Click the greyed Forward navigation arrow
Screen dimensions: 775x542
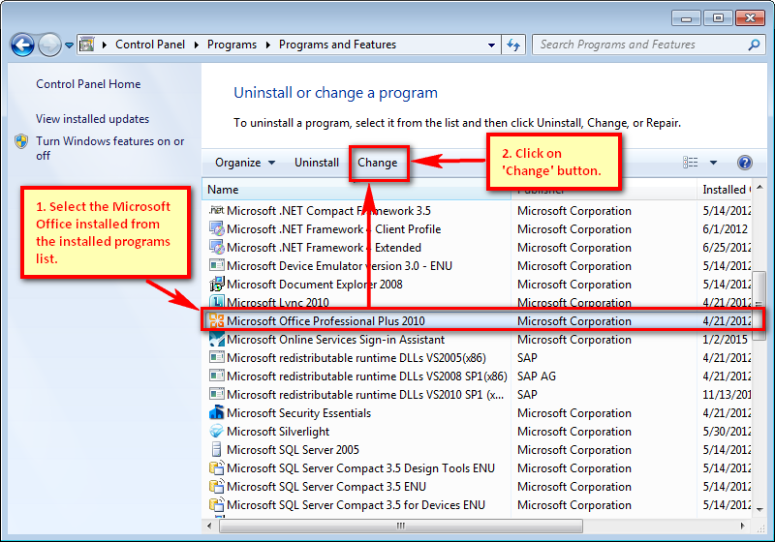pyautogui.click(x=49, y=45)
